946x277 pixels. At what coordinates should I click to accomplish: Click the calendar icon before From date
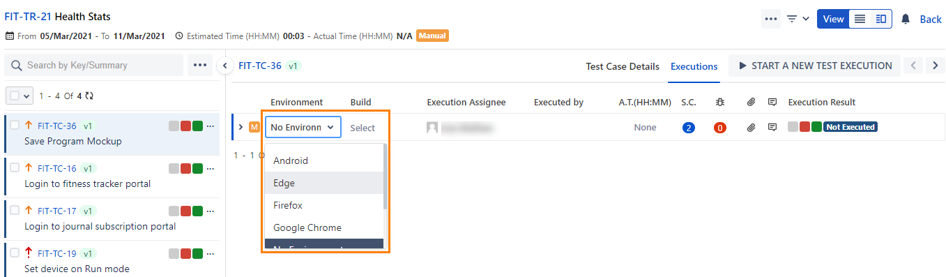tap(9, 36)
